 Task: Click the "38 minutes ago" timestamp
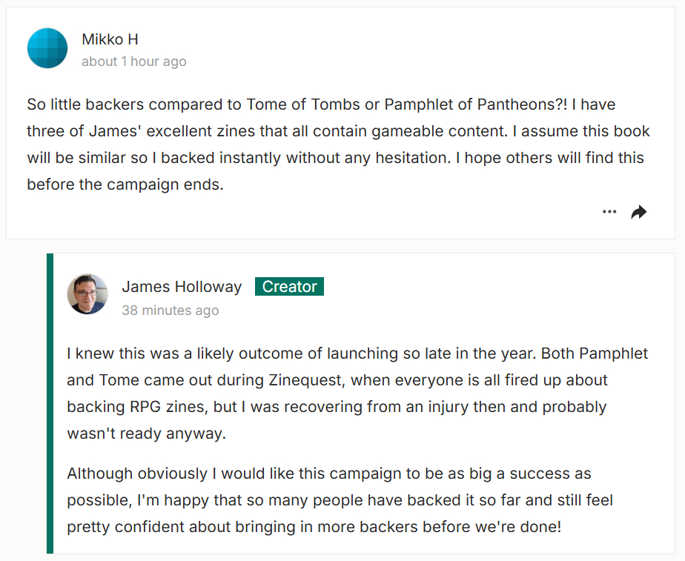pyautogui.click(x=170, y=311)
